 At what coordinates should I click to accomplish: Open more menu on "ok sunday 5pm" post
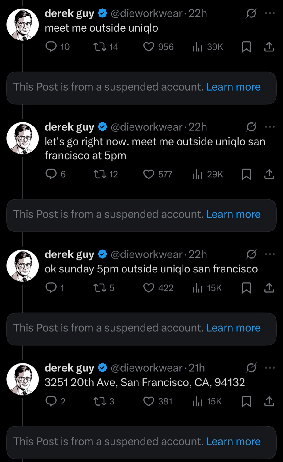pyautogui.click(x=270, y=254)
